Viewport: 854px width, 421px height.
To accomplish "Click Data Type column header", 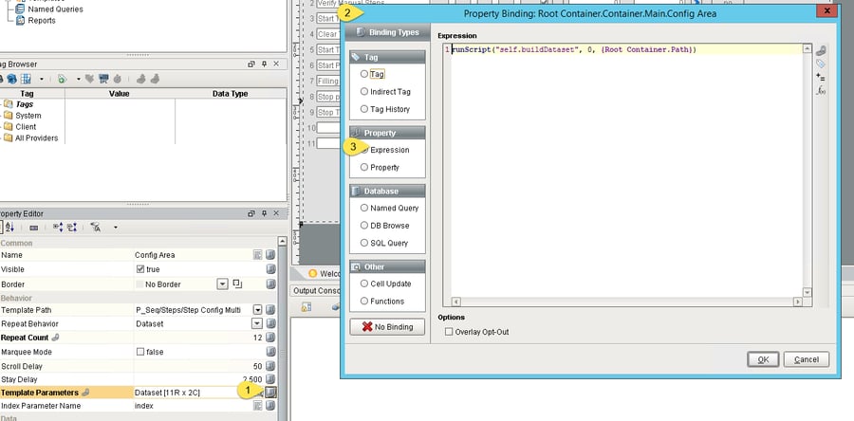I will point(230,94).
